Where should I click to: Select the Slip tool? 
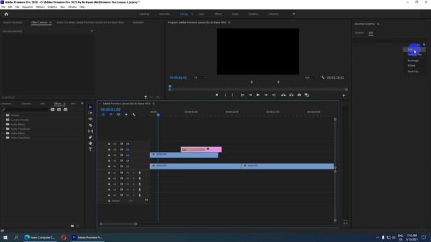(90, 131)
